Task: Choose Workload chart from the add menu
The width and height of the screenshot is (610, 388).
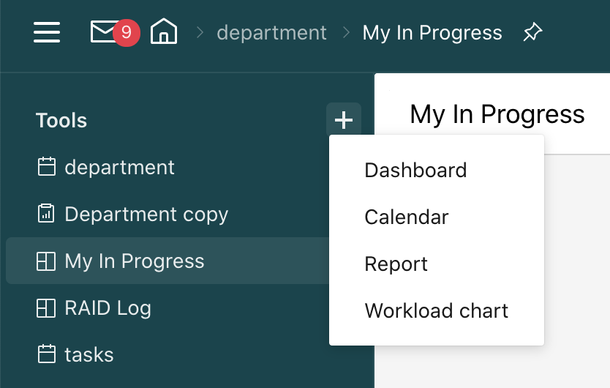Action: tap(437, 310)
